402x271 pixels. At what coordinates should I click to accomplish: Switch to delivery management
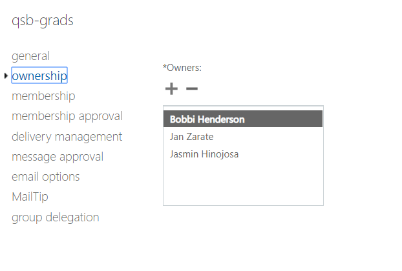pyautogui.click(x=67, y=137)
